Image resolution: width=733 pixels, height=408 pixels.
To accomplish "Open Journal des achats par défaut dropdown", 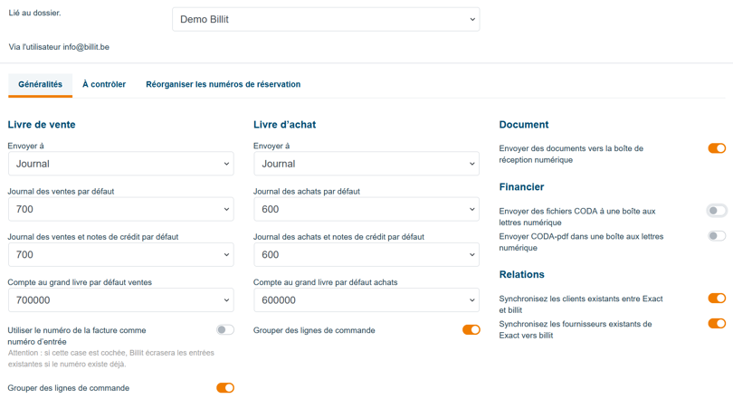I will coord(366,209).
